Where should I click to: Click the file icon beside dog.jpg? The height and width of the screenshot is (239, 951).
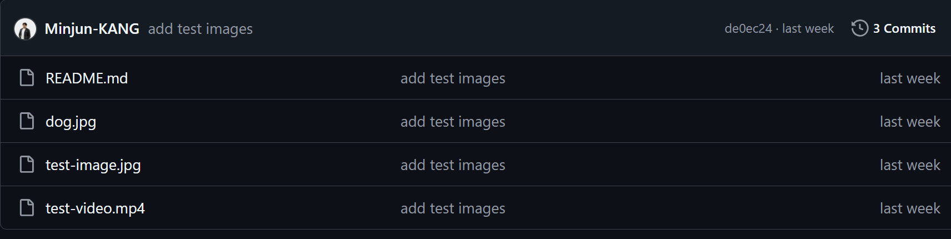[x=27, y=121]
